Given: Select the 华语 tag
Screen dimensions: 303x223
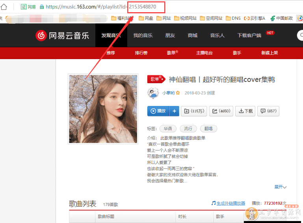Looking at the screenshot, I should tap(168, 128).
